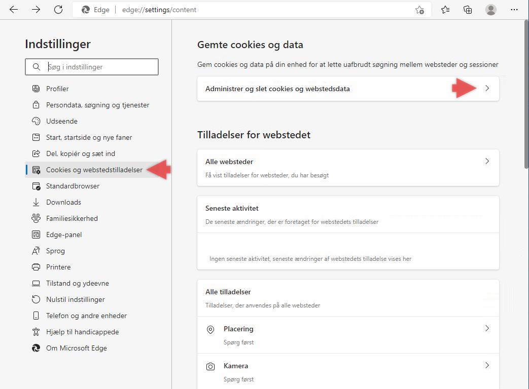The height and width of the screenshot is (389, 529).
Task: Open Hjælp til handicappede section
Action: pyautogui.click(x=91, y=332)
